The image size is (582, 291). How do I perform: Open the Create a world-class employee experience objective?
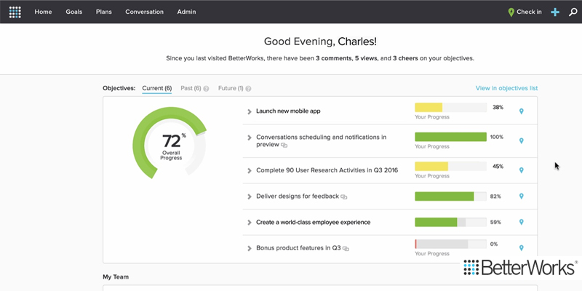[313, 222]
